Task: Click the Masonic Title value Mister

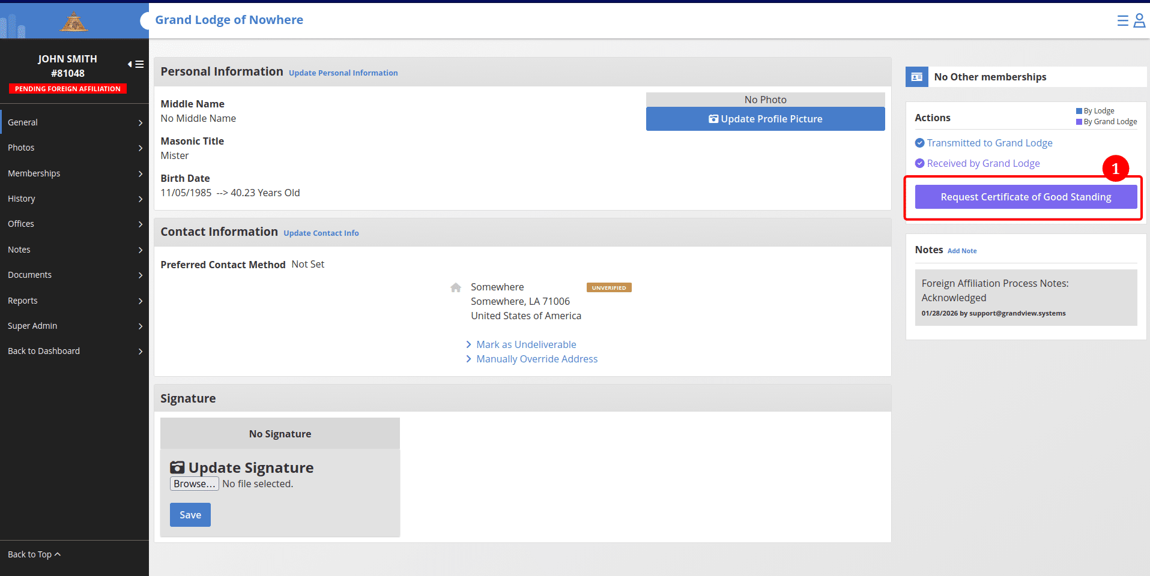Action: (x=174, y=155)
